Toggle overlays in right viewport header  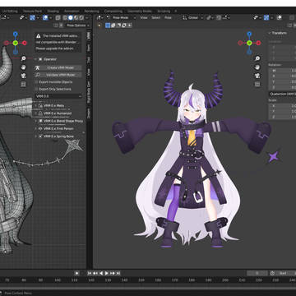point(280,17)
